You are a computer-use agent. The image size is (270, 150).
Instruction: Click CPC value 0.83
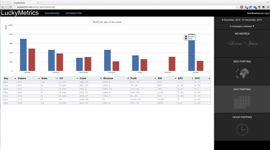click(198, 100)
